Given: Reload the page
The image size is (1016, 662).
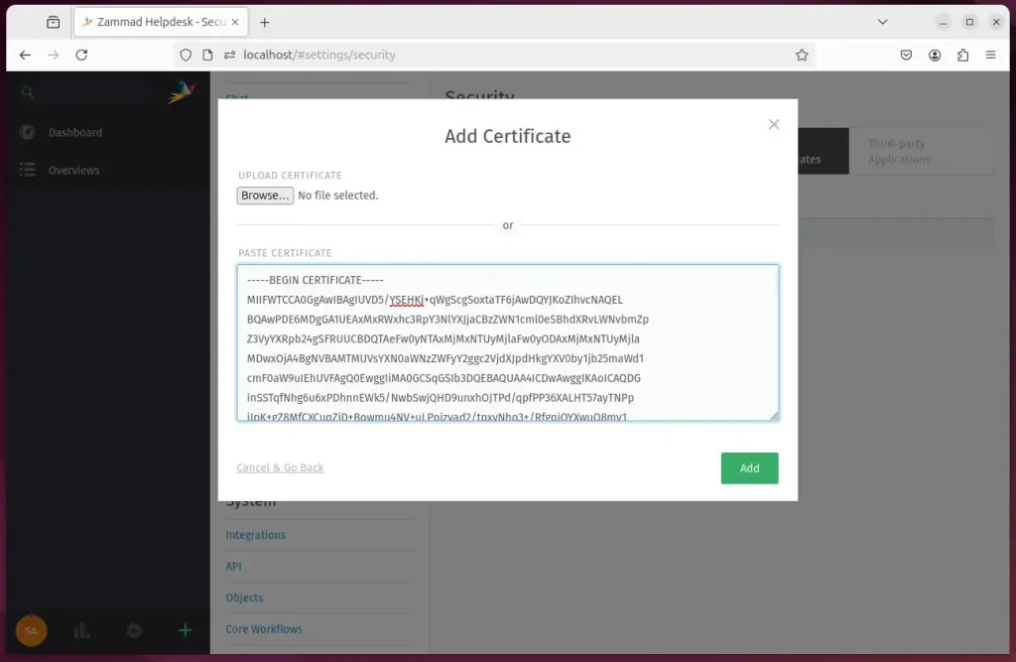Looking at the screenshot, I should (x=81, y=56).
